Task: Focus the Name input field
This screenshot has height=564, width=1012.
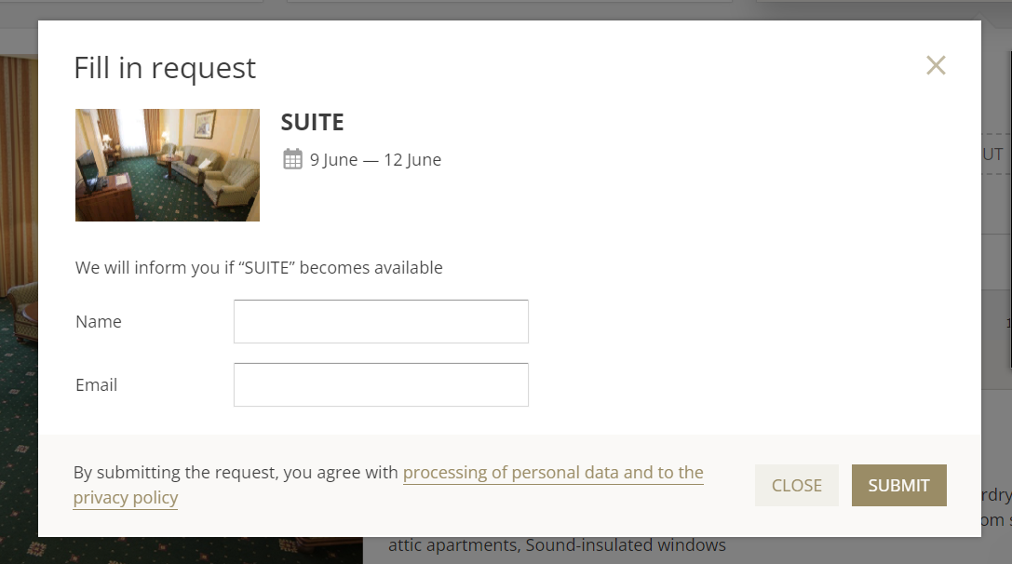Action: coord(381,321)
